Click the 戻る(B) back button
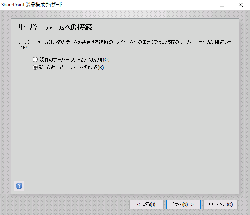This screenshot has height=215, width=250. click(x=146, y=204)
